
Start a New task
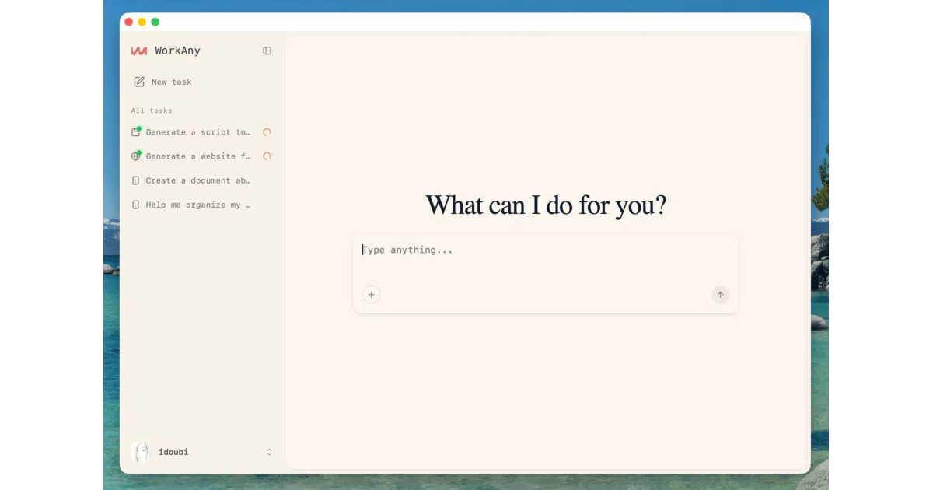(x=162, y=82)
